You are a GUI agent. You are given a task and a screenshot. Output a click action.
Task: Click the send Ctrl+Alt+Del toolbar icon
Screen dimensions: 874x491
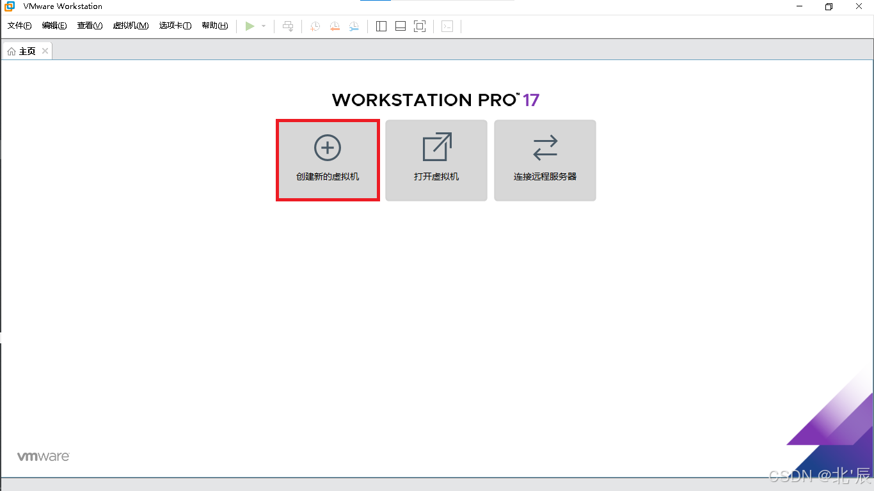(x=289, y=26)
